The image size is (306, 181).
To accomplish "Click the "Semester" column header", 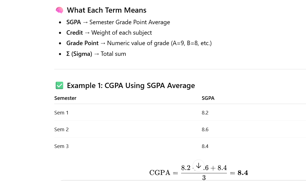I will coord(65,98).
